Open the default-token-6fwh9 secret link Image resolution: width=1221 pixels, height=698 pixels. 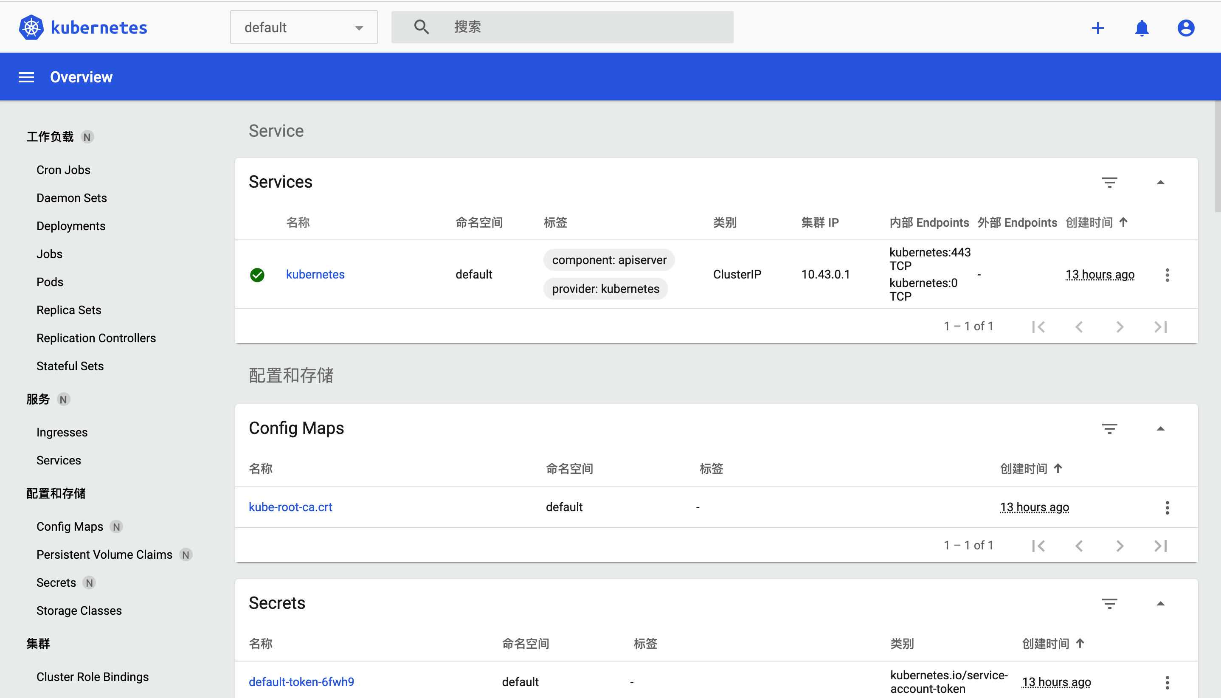pos(301,682)
